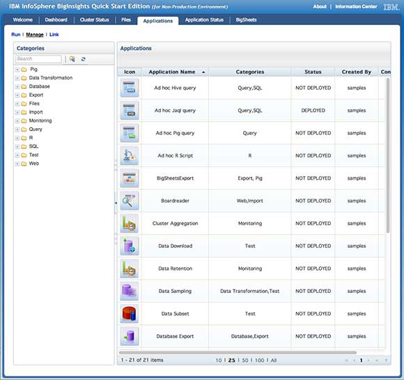Switch to the BigSheets tab
Screen dimensions: 404x380
pyautogui.click(x=246, y=19)
